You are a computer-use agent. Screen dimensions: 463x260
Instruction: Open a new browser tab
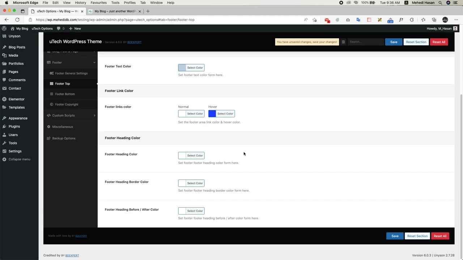coord(148,11)
